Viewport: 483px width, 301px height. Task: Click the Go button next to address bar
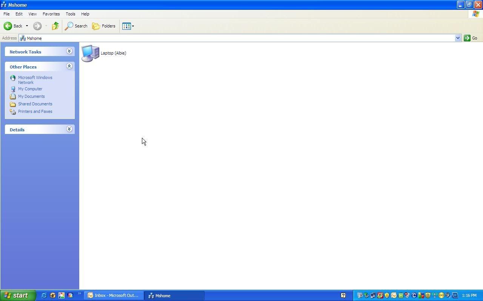(x=471, y=38)
